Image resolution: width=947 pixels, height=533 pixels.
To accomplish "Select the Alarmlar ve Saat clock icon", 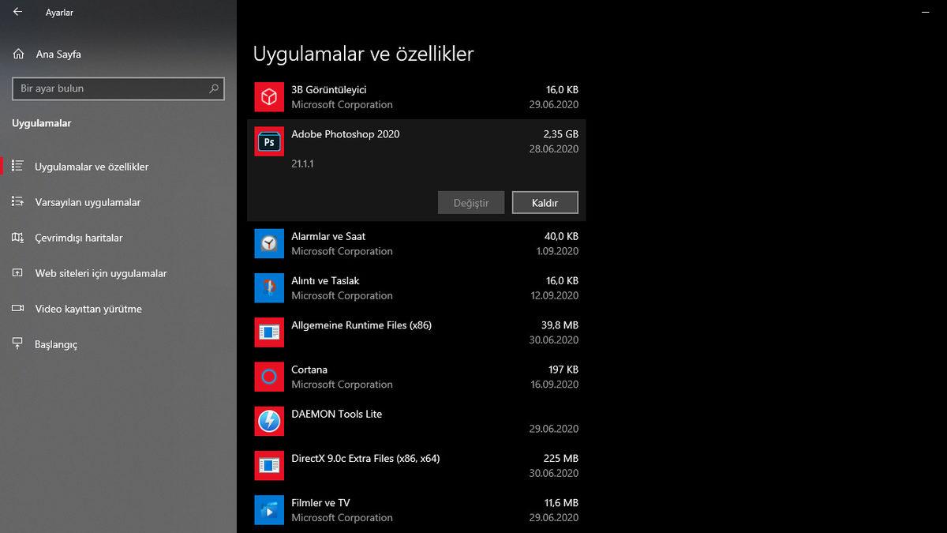I will pos(269,243).
